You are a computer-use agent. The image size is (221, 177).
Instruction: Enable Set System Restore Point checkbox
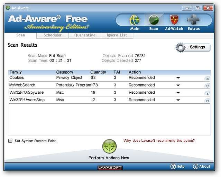click(10, 141)
